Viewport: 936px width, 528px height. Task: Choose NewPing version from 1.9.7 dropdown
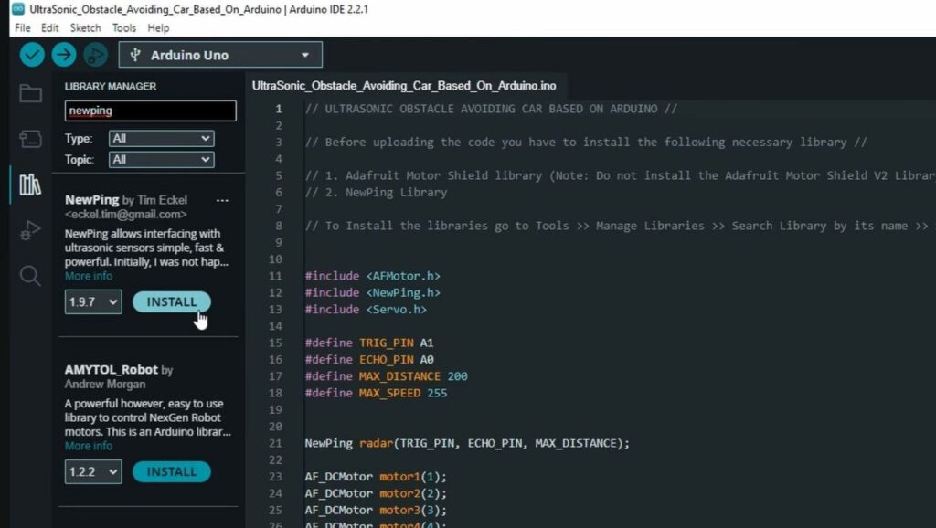click(93, 301)
